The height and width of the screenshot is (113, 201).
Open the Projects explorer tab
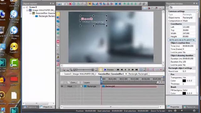pos(30,107)
